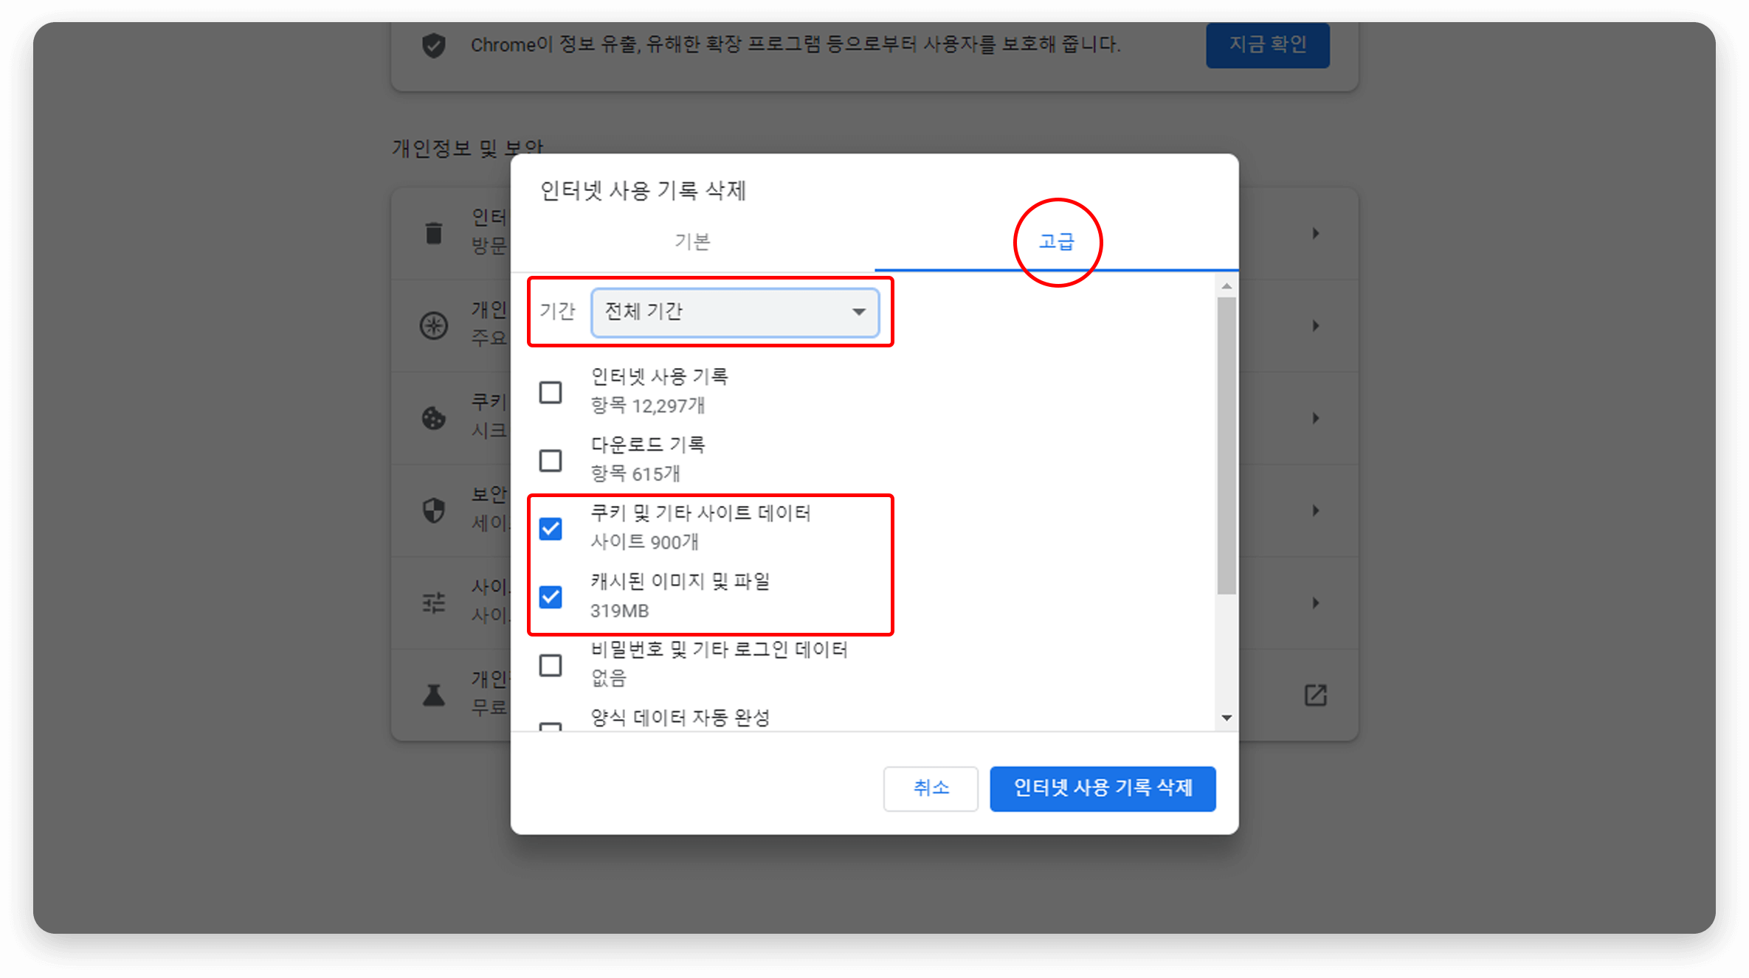Open the 전체 기간 time range dropdown
Image resolution: width=1749 pixels, height=978 pixels.
click(735, 312)
